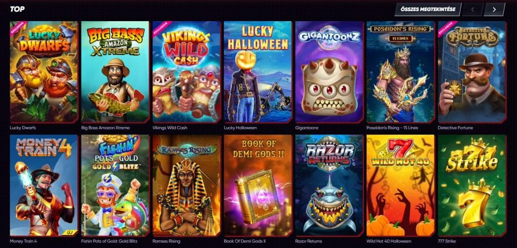Click the Összes megtekintése button

coord(428,9)
